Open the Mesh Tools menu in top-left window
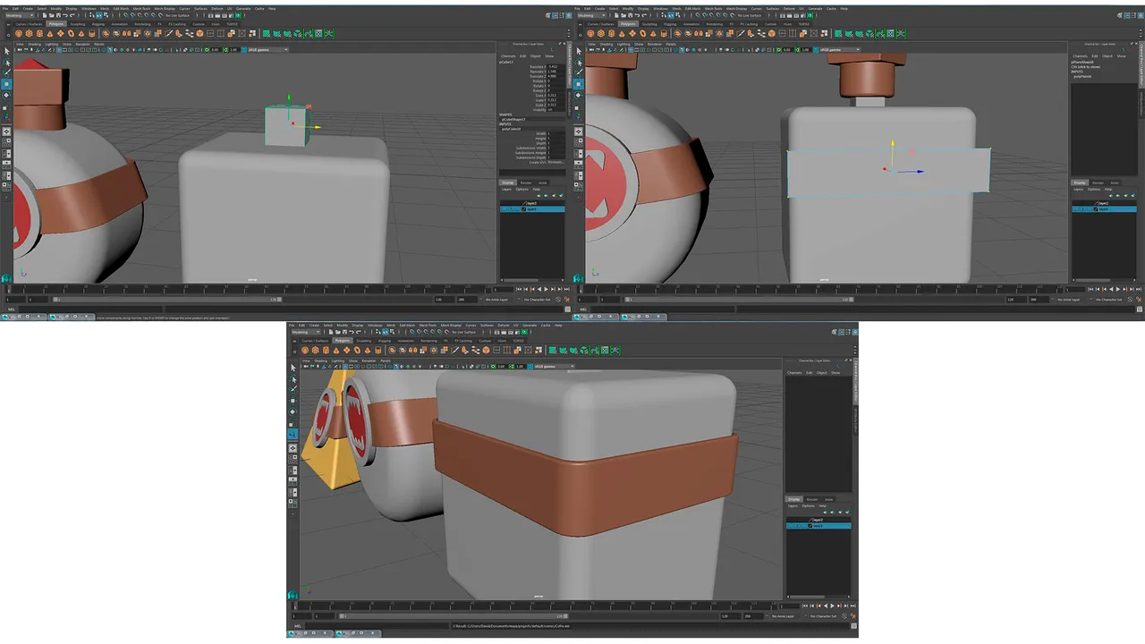1145x644 pixels. pyautogui.click(x=141, y=9)
